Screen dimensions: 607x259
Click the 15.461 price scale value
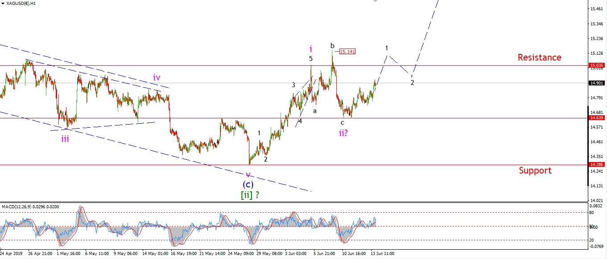pos(596,9)
